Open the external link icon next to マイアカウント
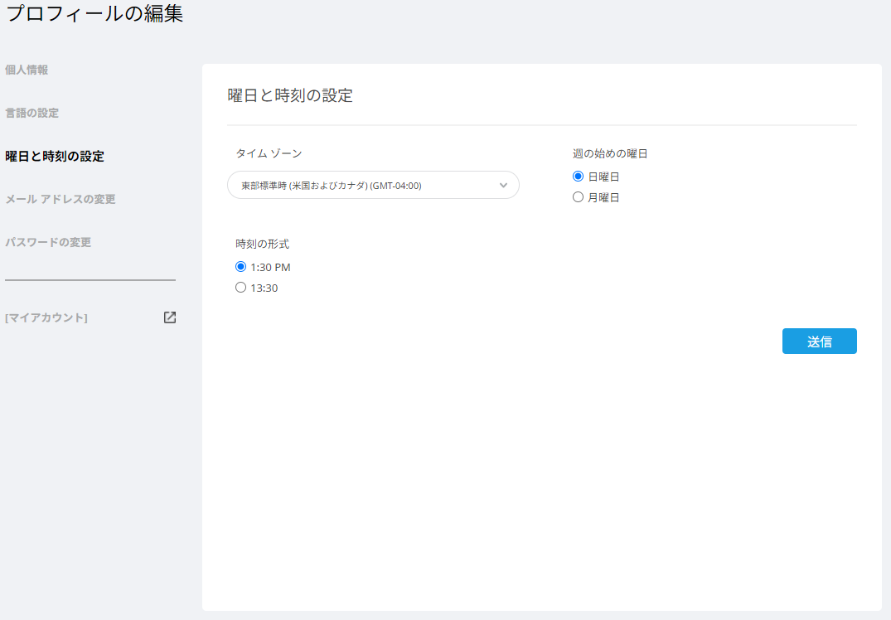The height and width of the screenshot is (620, 891). click(x=169, y=317)
